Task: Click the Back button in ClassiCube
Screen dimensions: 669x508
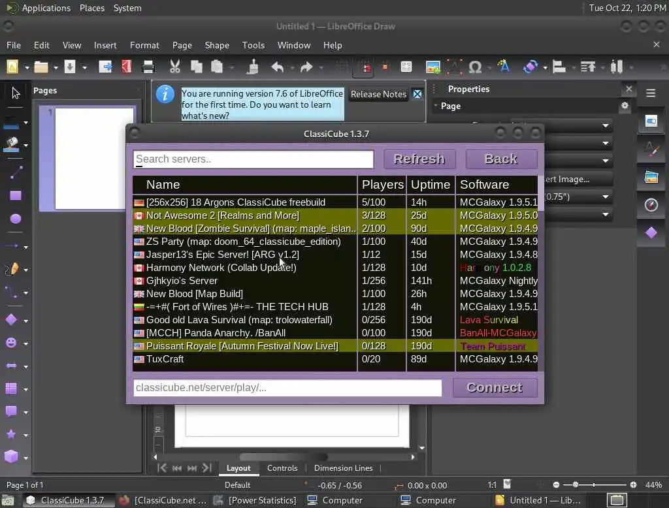Action: coord(501,159)
